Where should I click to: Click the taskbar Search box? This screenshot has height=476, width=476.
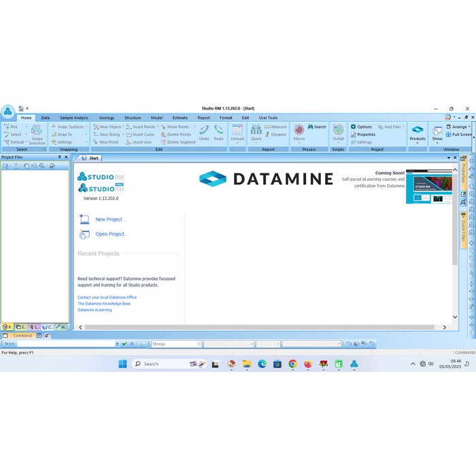tap(169, 364)
